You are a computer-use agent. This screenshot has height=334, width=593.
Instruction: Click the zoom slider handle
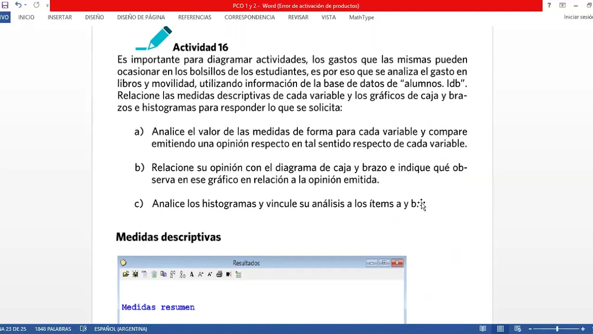(x=557, y=329)
